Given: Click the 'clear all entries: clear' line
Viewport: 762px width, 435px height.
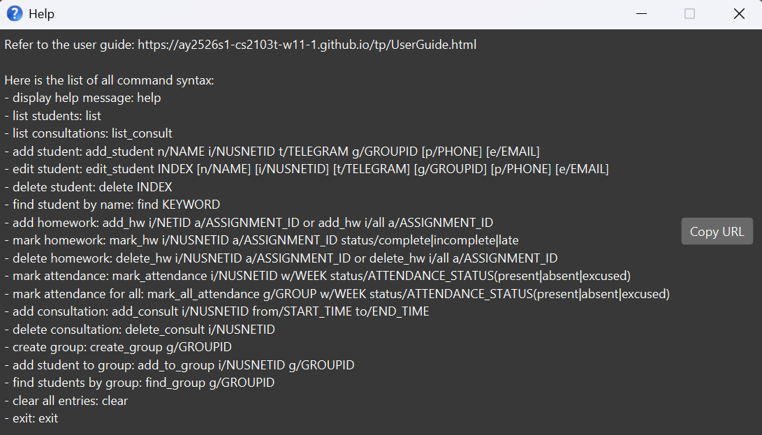Looking at the screenshot, I should [x=66, y=401].
